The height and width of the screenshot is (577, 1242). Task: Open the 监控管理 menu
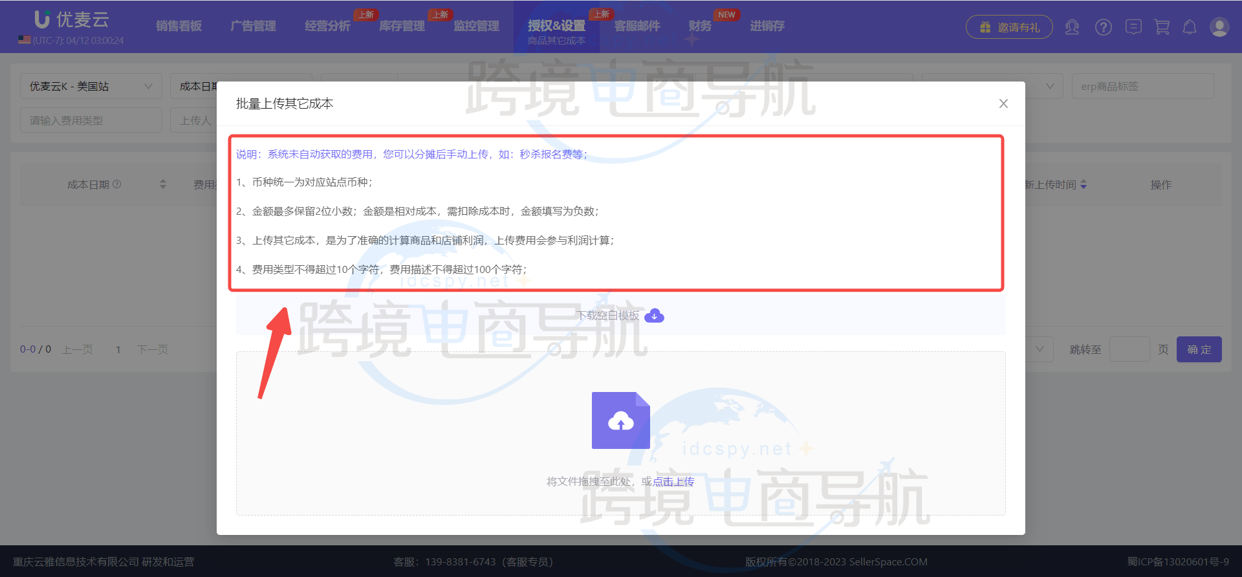tap(476, 26)
